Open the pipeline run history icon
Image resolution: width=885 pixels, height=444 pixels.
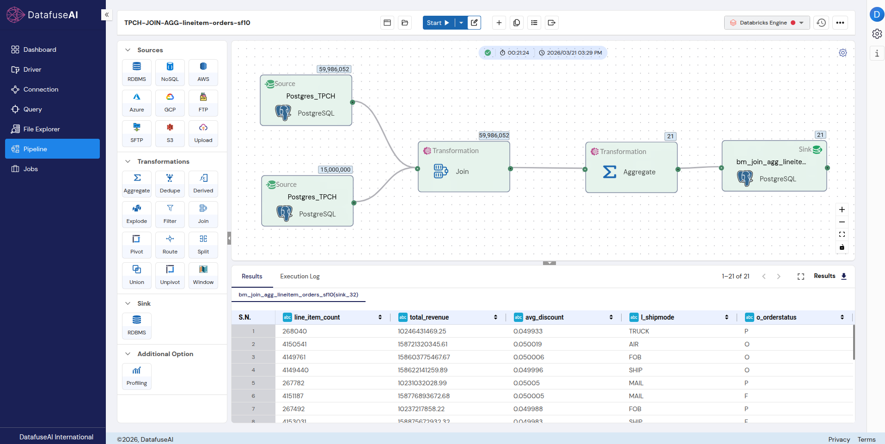pos(821,23)
